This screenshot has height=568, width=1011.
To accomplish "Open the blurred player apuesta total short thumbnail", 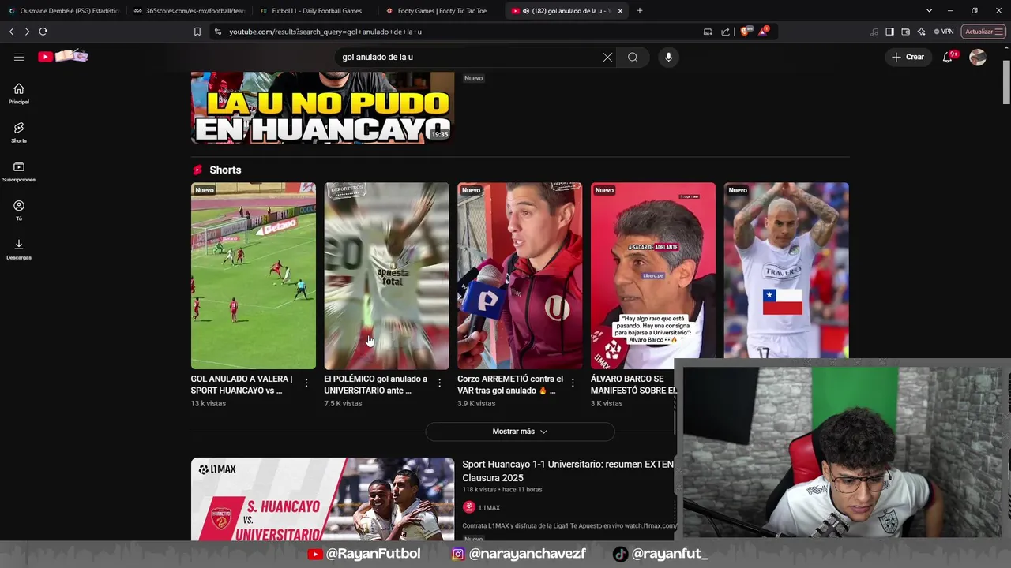I will [x=386, y=276].
